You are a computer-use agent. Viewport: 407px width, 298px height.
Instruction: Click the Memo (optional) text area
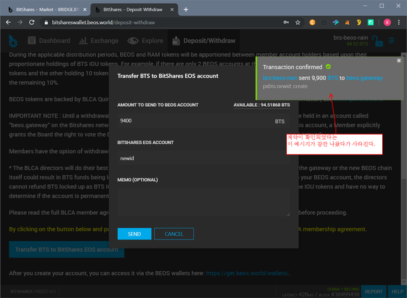pos(203,202)
